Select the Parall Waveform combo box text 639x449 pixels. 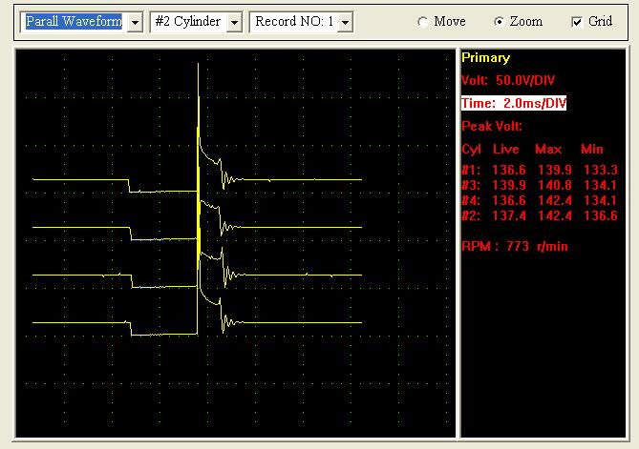(x=74, y=21)
